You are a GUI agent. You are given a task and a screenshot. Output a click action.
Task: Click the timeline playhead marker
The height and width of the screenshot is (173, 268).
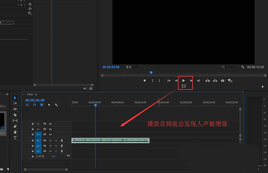(x=95, y=105)
